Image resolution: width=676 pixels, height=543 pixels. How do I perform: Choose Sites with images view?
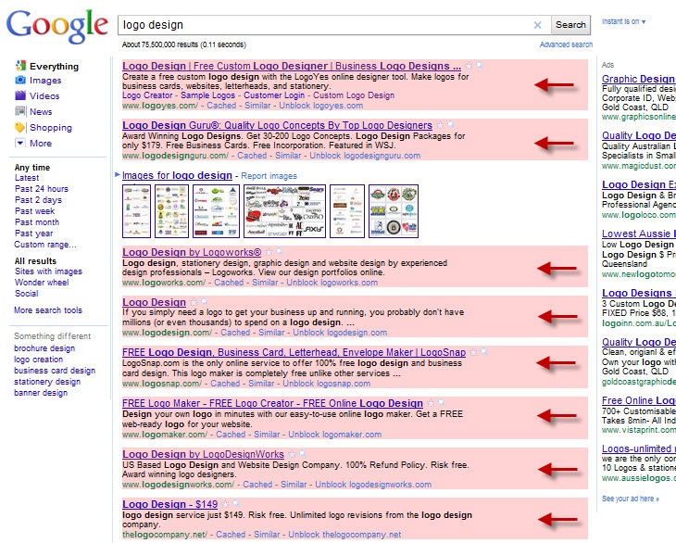point(48,271)
